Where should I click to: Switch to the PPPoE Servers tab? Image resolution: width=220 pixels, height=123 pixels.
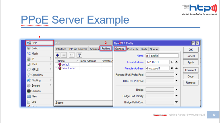point(78,49)
